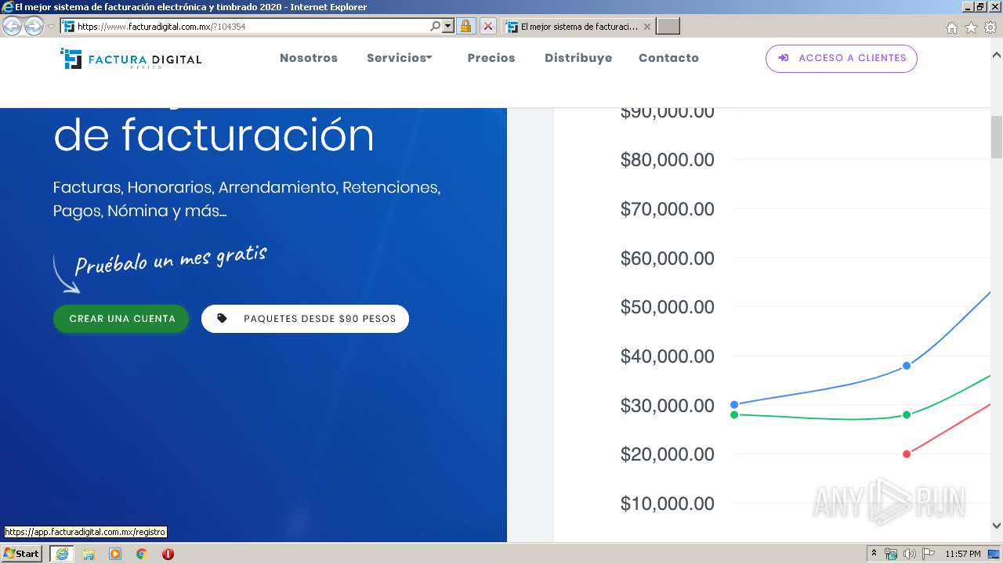Screen dimensions: 1003x564
Task: Open the Distribuye menu item
Action: tap(578, 58)
